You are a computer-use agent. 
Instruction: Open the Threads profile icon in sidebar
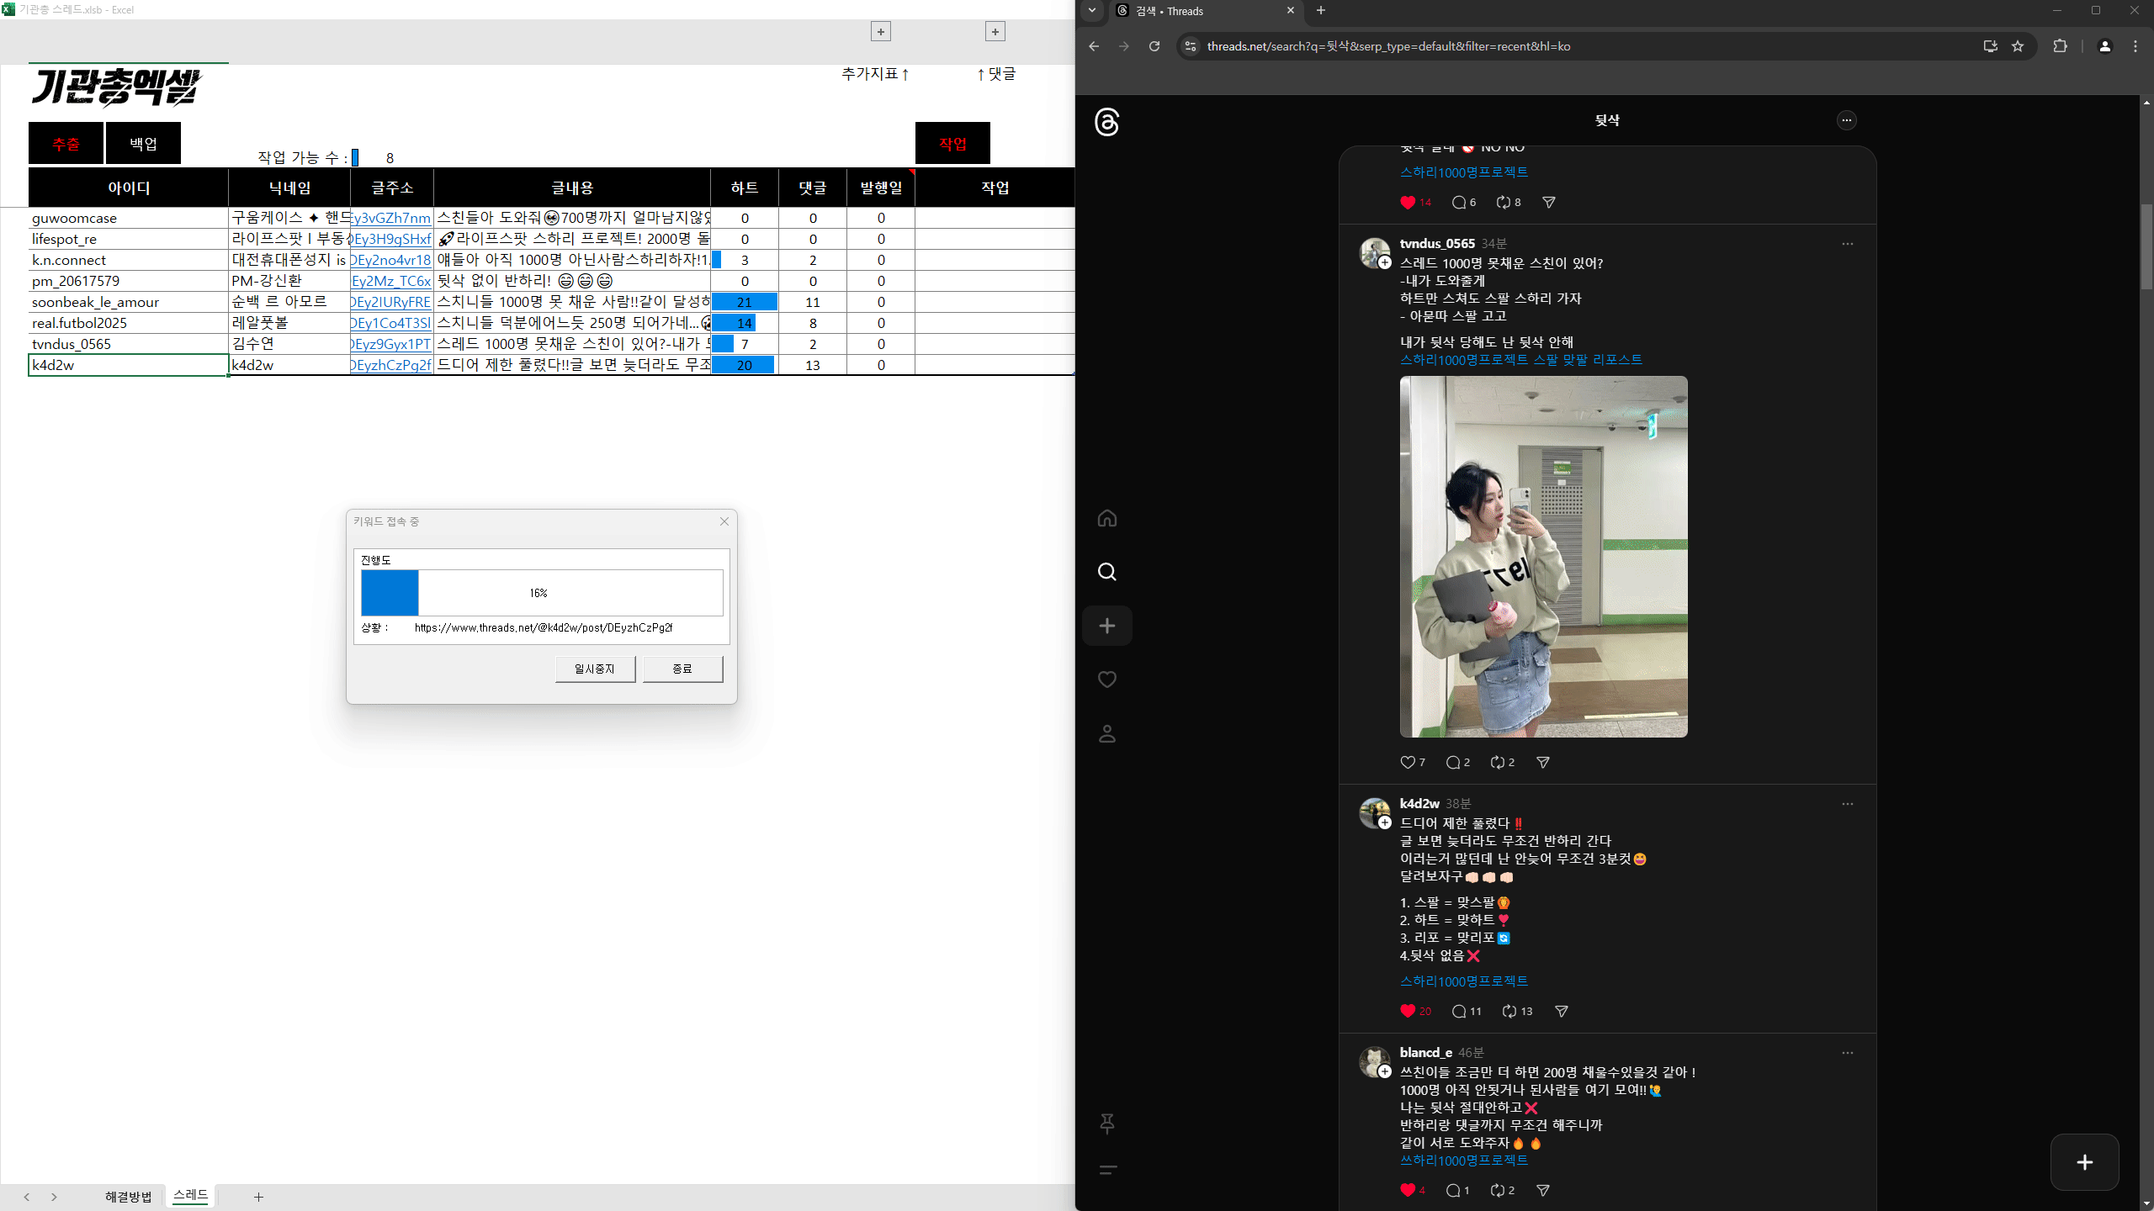(1107, 733)
